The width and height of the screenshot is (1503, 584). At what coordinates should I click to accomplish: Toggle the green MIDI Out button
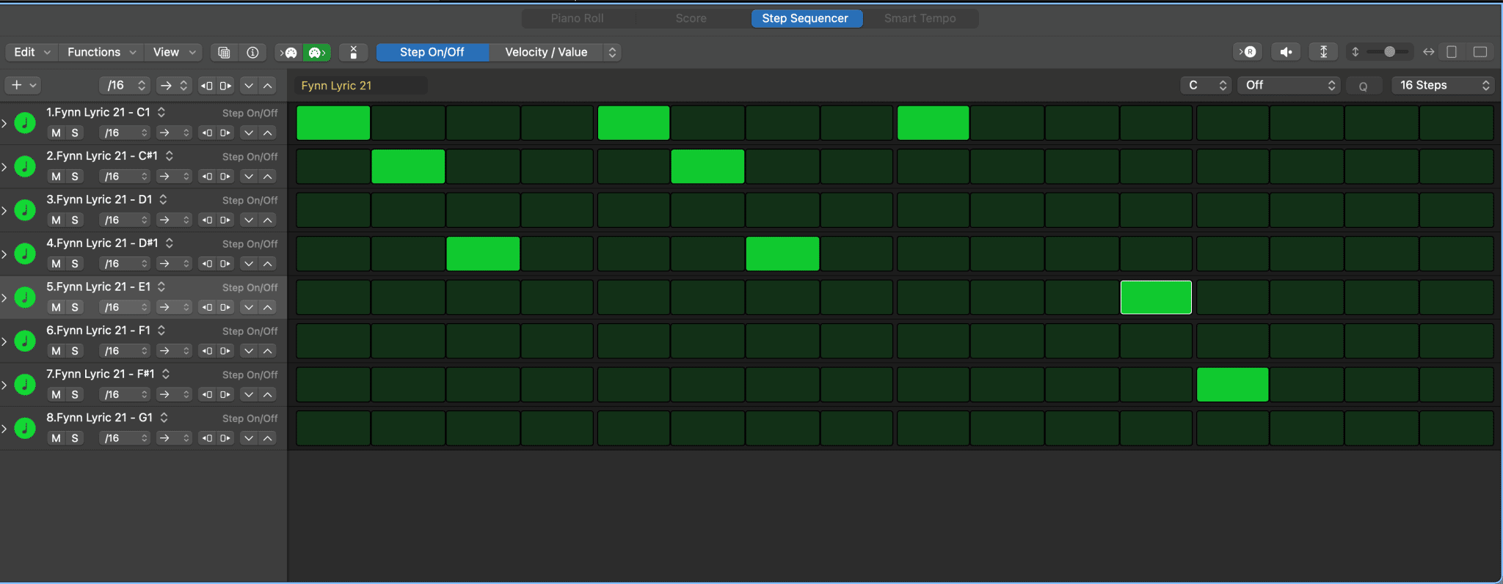coord(317,52)
